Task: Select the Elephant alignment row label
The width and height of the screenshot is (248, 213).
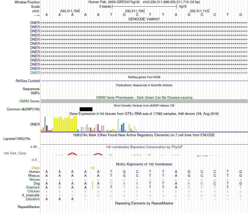Action: click(33, 187)
